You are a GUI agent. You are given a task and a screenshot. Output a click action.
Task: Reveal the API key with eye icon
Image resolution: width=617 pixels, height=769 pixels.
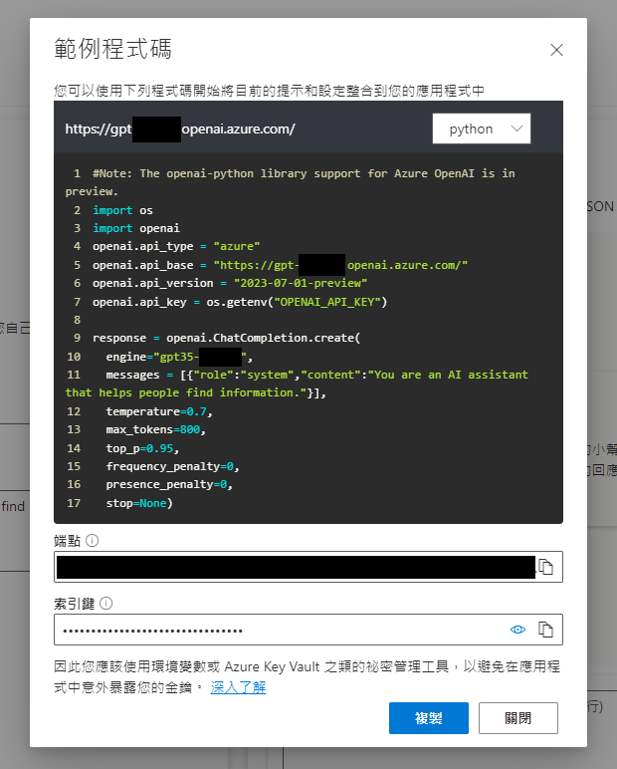517,630
